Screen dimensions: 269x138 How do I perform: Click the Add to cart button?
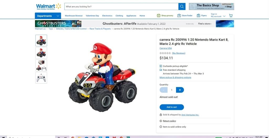click(x=172, y=107)
